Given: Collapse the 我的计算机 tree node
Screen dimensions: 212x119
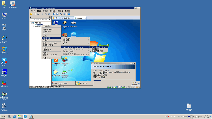Looking at the screenshot, I should (31, 23).
